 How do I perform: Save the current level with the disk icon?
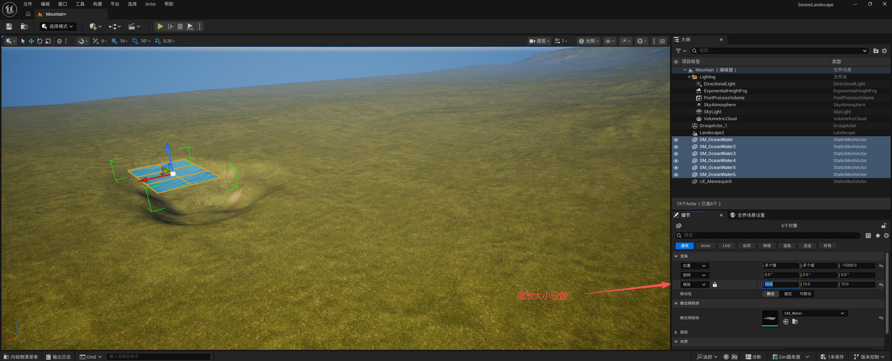9,26
